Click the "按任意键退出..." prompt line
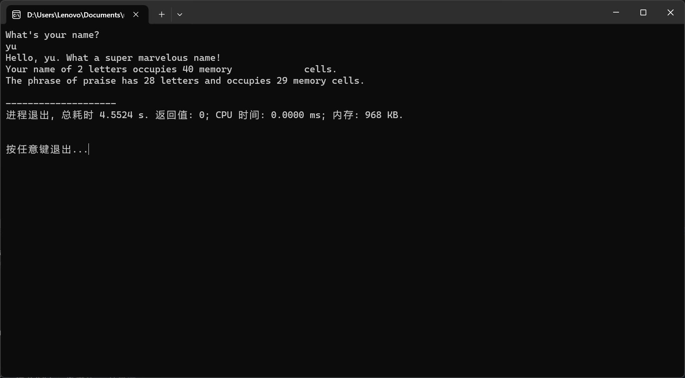 pos(47,149)
